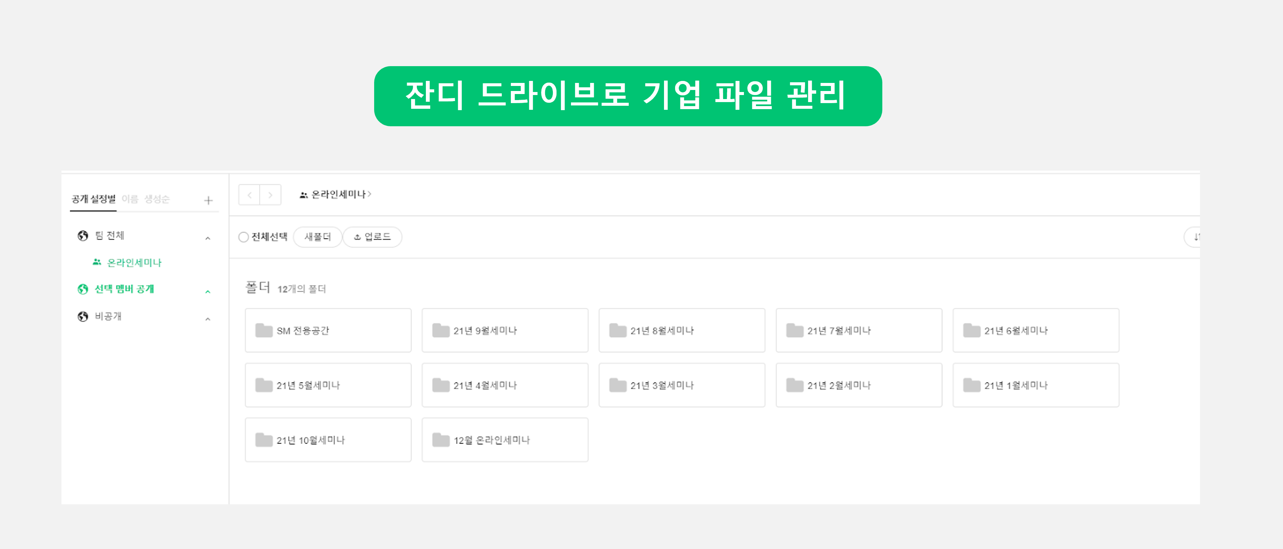Toggle the 비공개 section chevron
Screen dimensions: 1283x549
[x=208, y=319]
